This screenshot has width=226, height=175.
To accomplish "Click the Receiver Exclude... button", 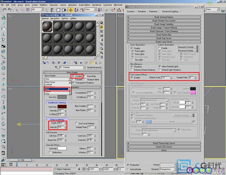I will click(x=186, y=51).
